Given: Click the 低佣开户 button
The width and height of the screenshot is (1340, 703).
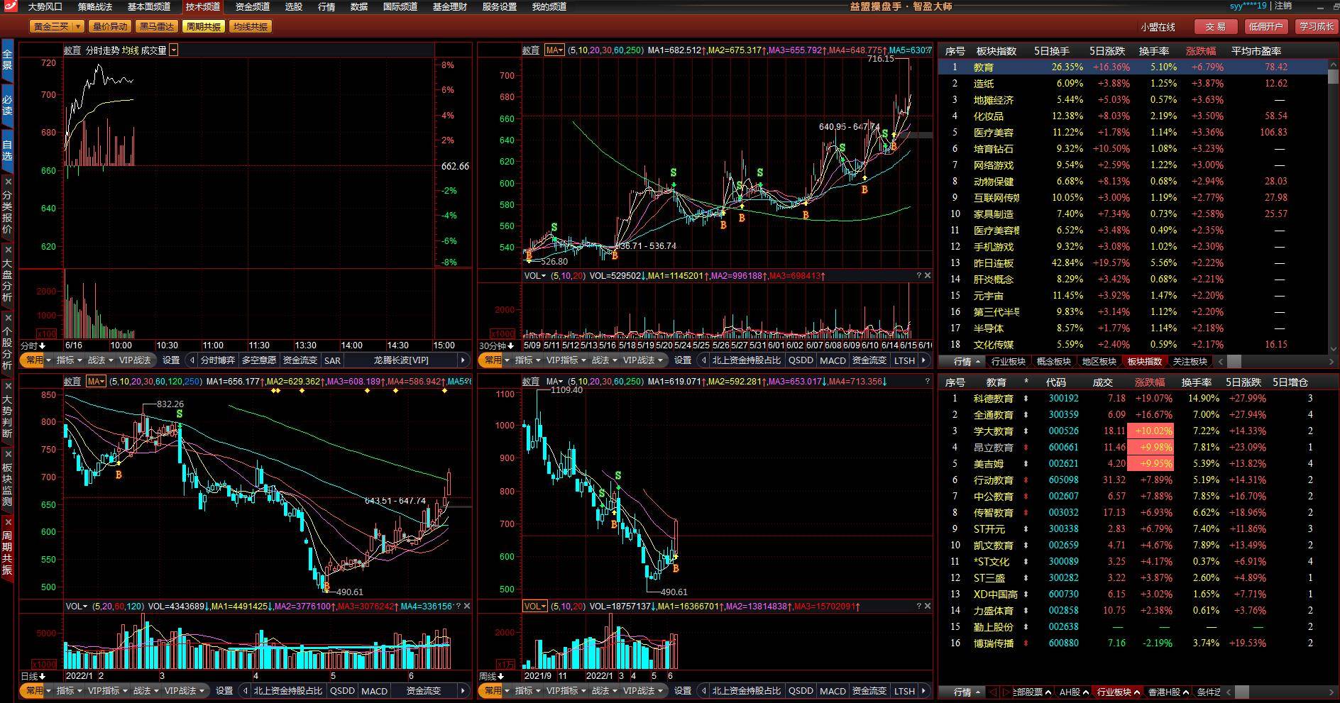Looking at the screenshot, I should point(1266,27).
